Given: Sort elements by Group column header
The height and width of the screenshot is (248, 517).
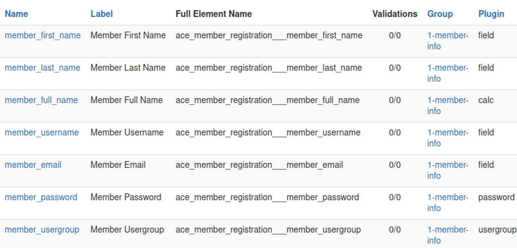Looking at the screenshot, I should pyautogui.click(x=440, y=14).
